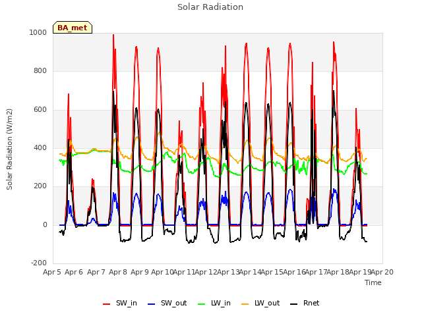This screenshot has height=316, width=422.
Task: Click the blue SW_out legend swatch
Action: [x=152, y=304]
